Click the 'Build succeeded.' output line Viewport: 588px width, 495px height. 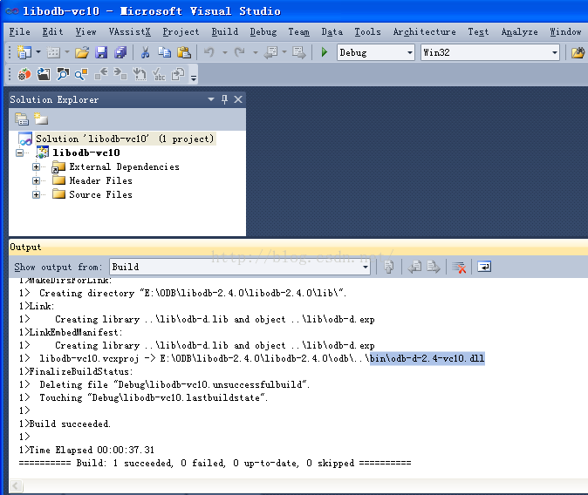point(70,424)
